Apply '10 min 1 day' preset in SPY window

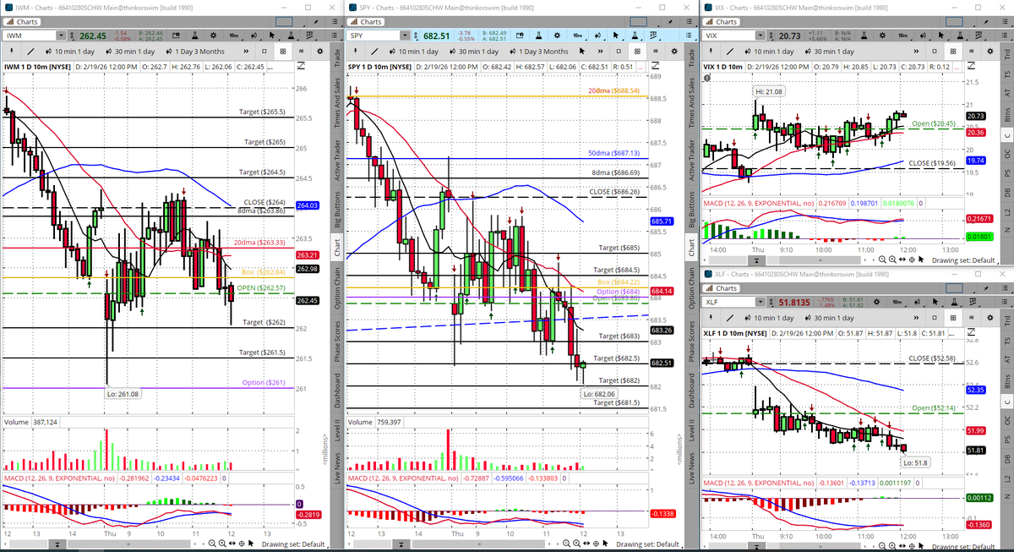(x=414, y=52)
